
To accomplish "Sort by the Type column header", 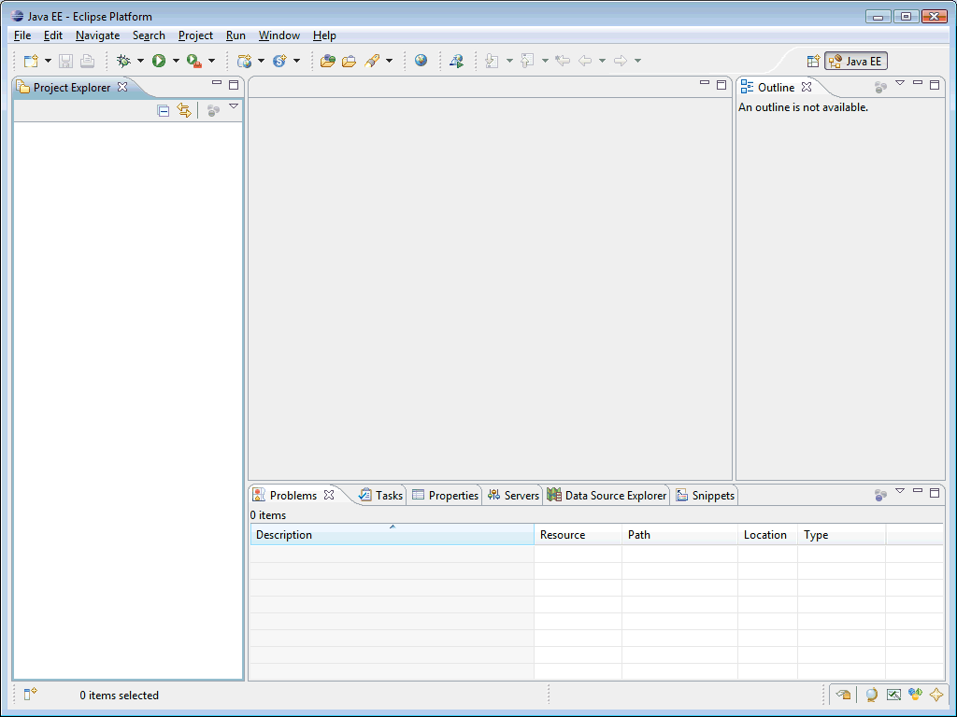I will [841, 535].
